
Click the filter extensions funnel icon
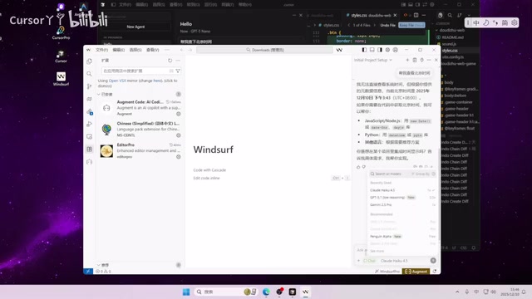(178, 71)
